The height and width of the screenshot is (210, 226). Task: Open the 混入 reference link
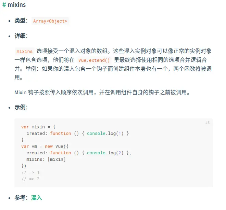point(36,198)
